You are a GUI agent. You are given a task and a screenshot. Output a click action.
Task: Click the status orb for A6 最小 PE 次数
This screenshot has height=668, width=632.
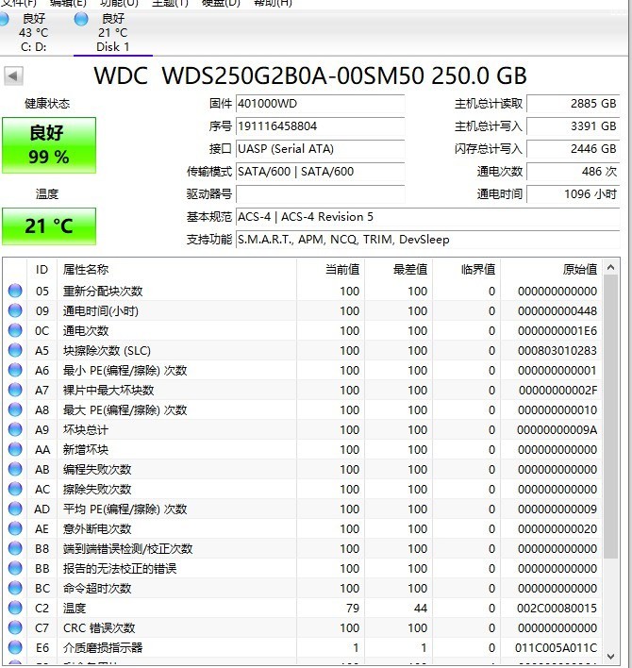click(x=15, y=370)
